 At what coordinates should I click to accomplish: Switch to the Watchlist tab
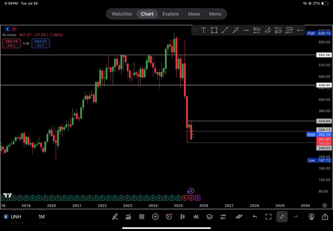pyautogui.click(x=122, y=14)
